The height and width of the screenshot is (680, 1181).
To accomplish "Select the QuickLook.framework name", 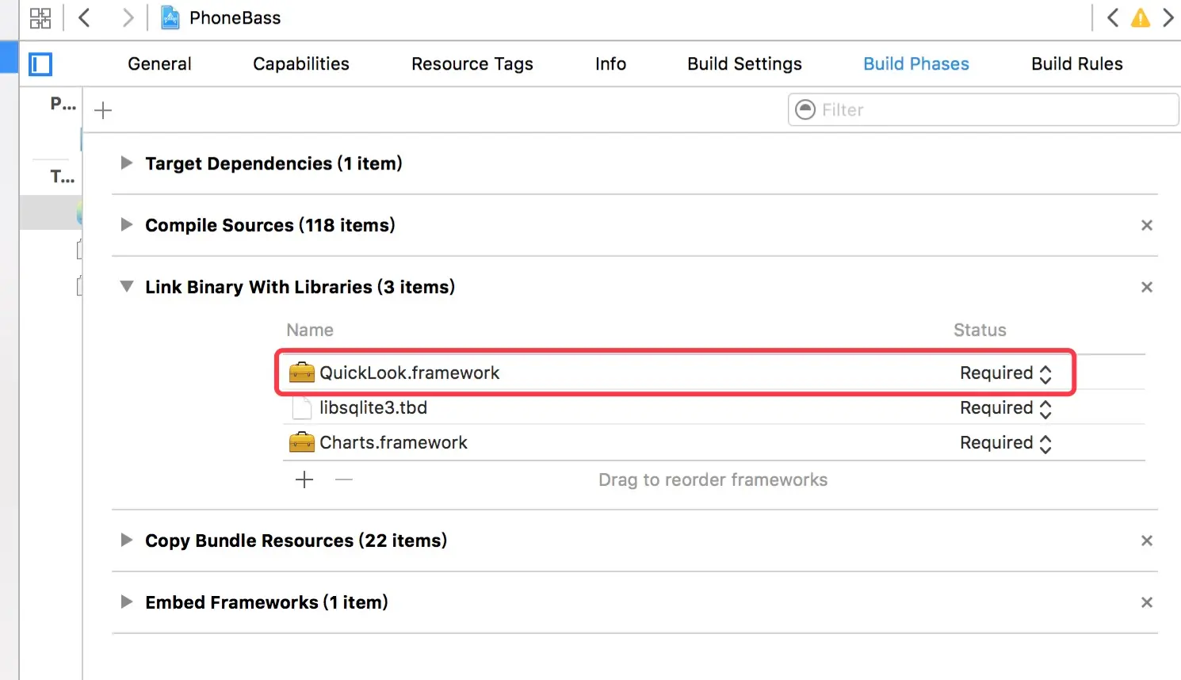I will coord(410,372).
